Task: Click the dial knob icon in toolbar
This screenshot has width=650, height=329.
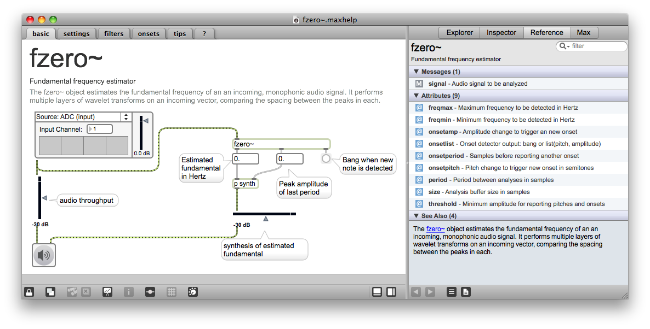Action: 193,292
